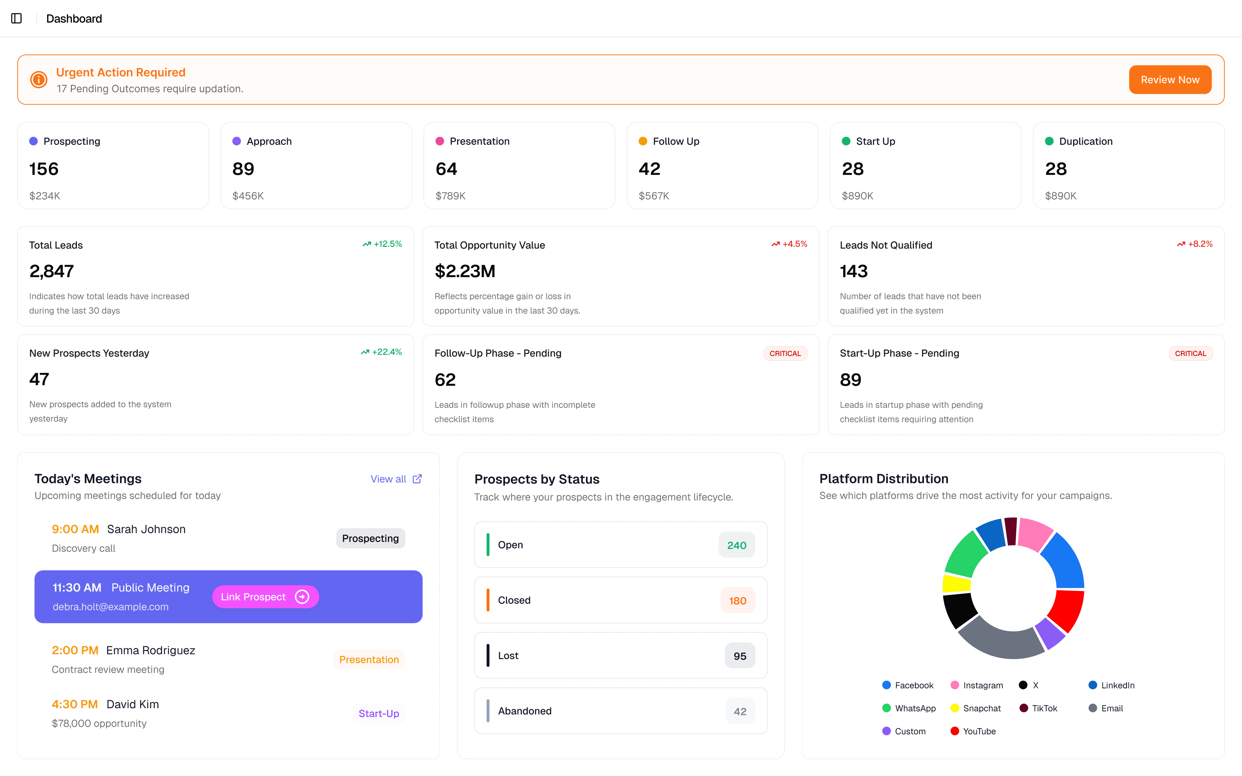Viewport: 1242px width, 776px height.
Task: Click the arrow icon in Link Prospect
Action: click(302, 597)
